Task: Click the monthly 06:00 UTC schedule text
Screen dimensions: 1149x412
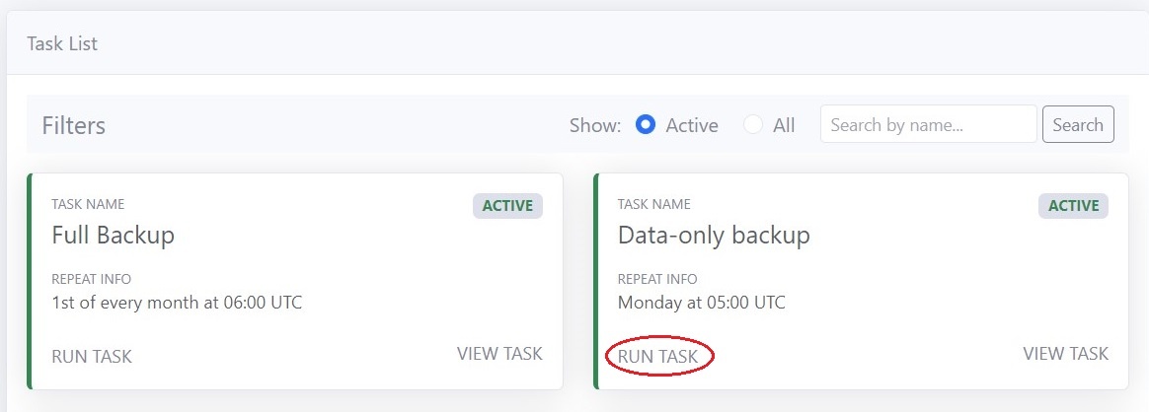Action: pos(177,303)
